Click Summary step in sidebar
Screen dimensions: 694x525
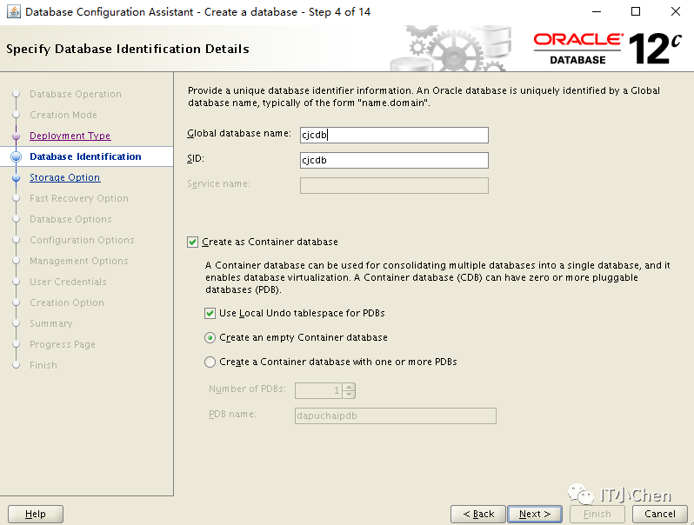point(51,323)
